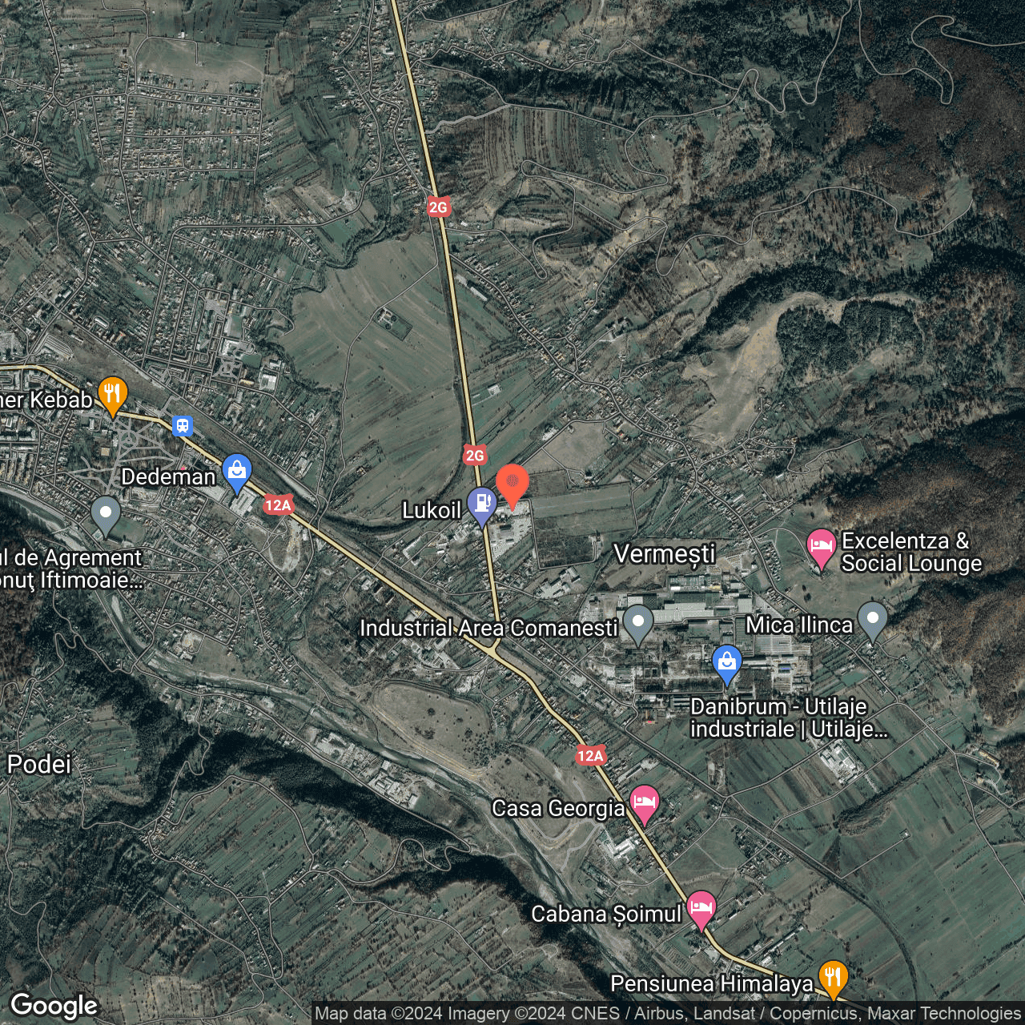Click the 2G road shield near Lukoil
The width and height of the screenshot is (1025, 1025).
click(475, 456)
